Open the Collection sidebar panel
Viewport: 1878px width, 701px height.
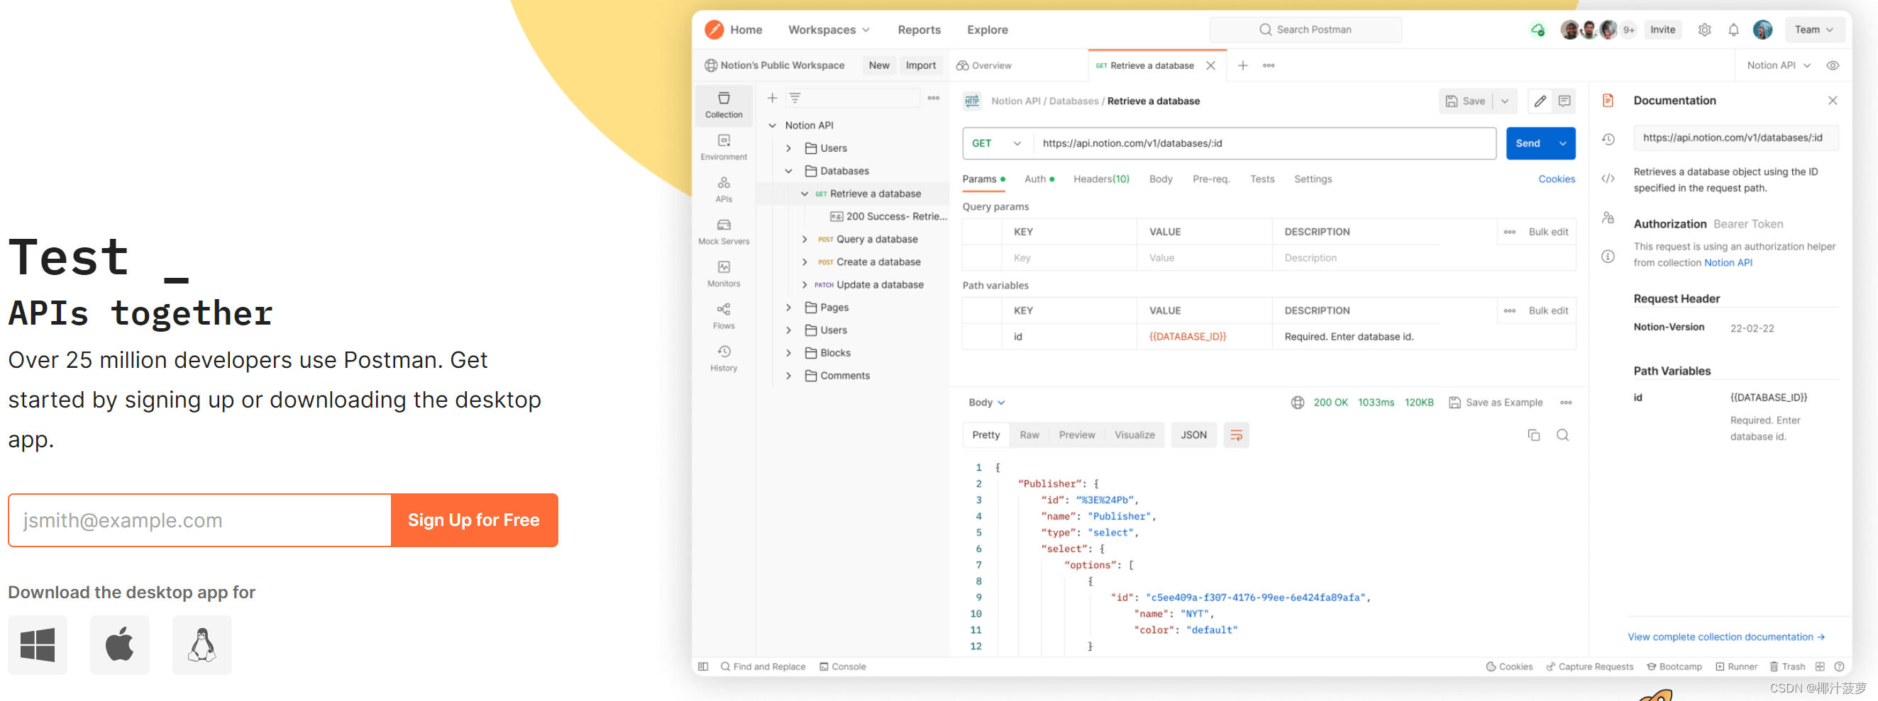click(x=723, y=105)
